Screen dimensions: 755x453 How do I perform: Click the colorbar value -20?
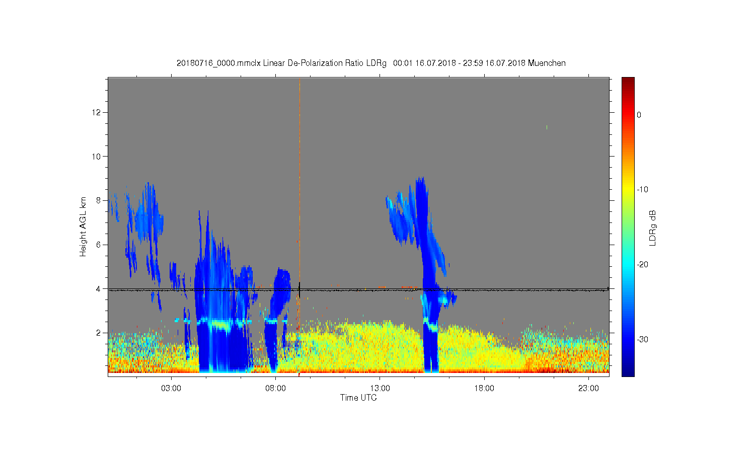[x=642, y=265]
